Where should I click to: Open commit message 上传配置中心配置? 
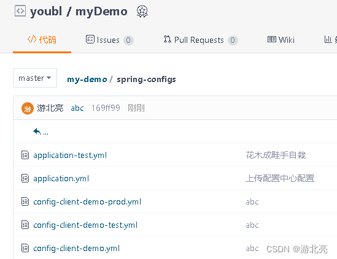(x=280, y=178)
